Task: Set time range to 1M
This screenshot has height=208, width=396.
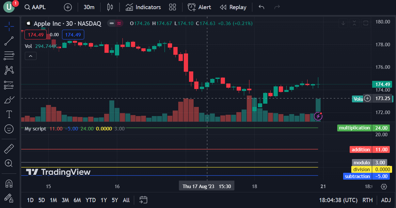Action: [53, 200]
